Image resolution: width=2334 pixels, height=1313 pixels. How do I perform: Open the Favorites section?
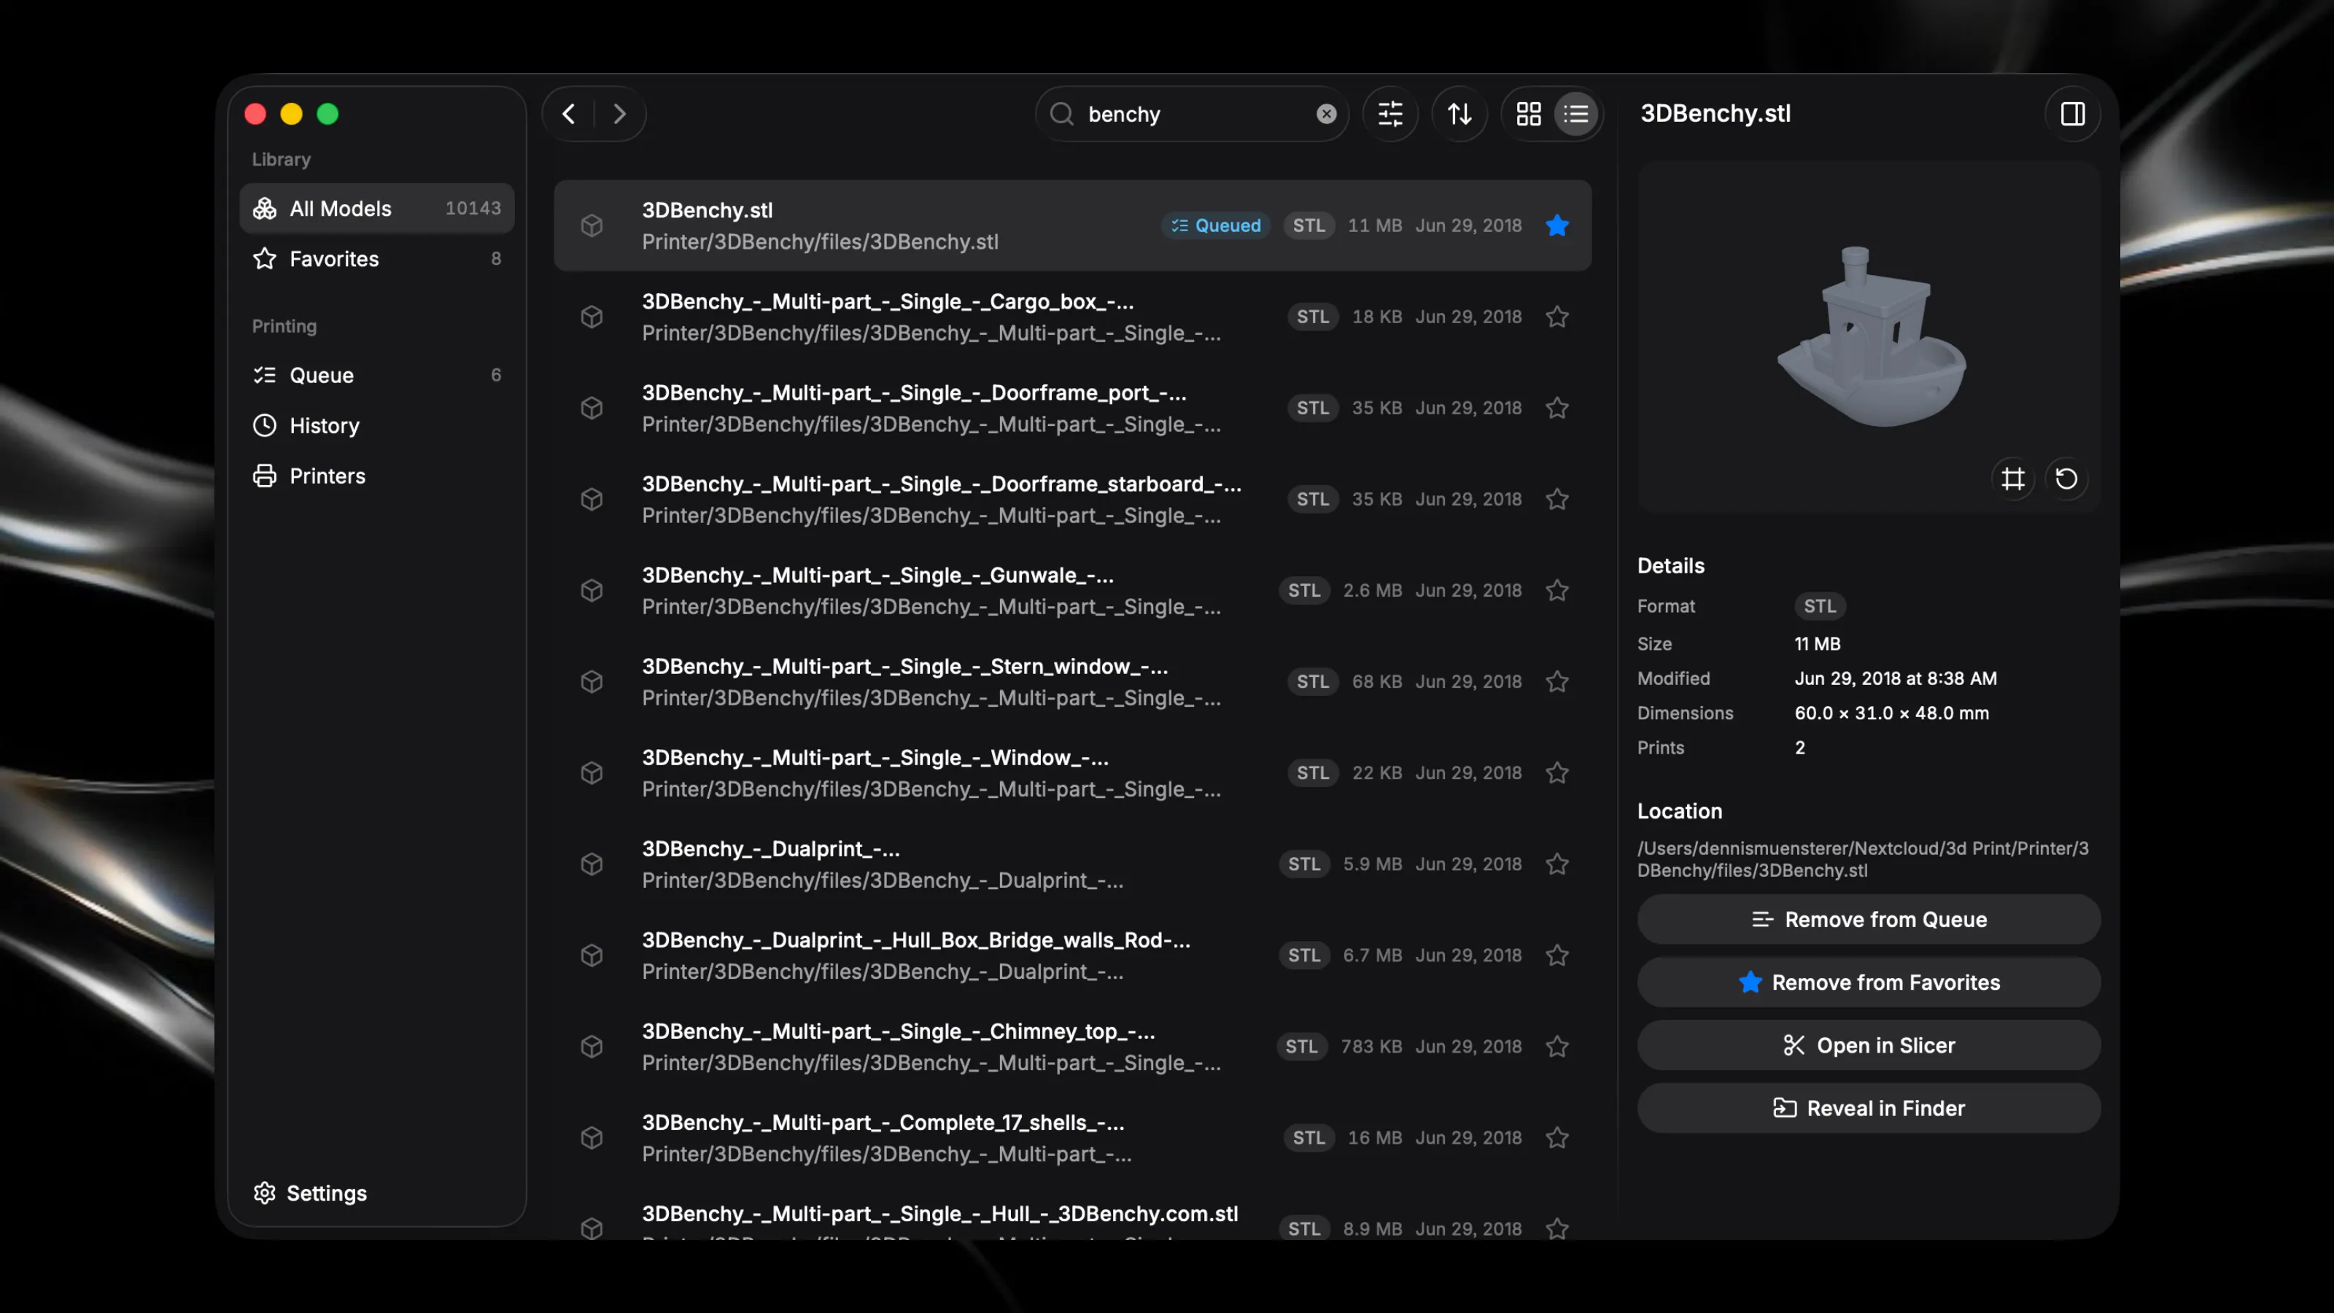pyautogui.click(x=377, y=259)
